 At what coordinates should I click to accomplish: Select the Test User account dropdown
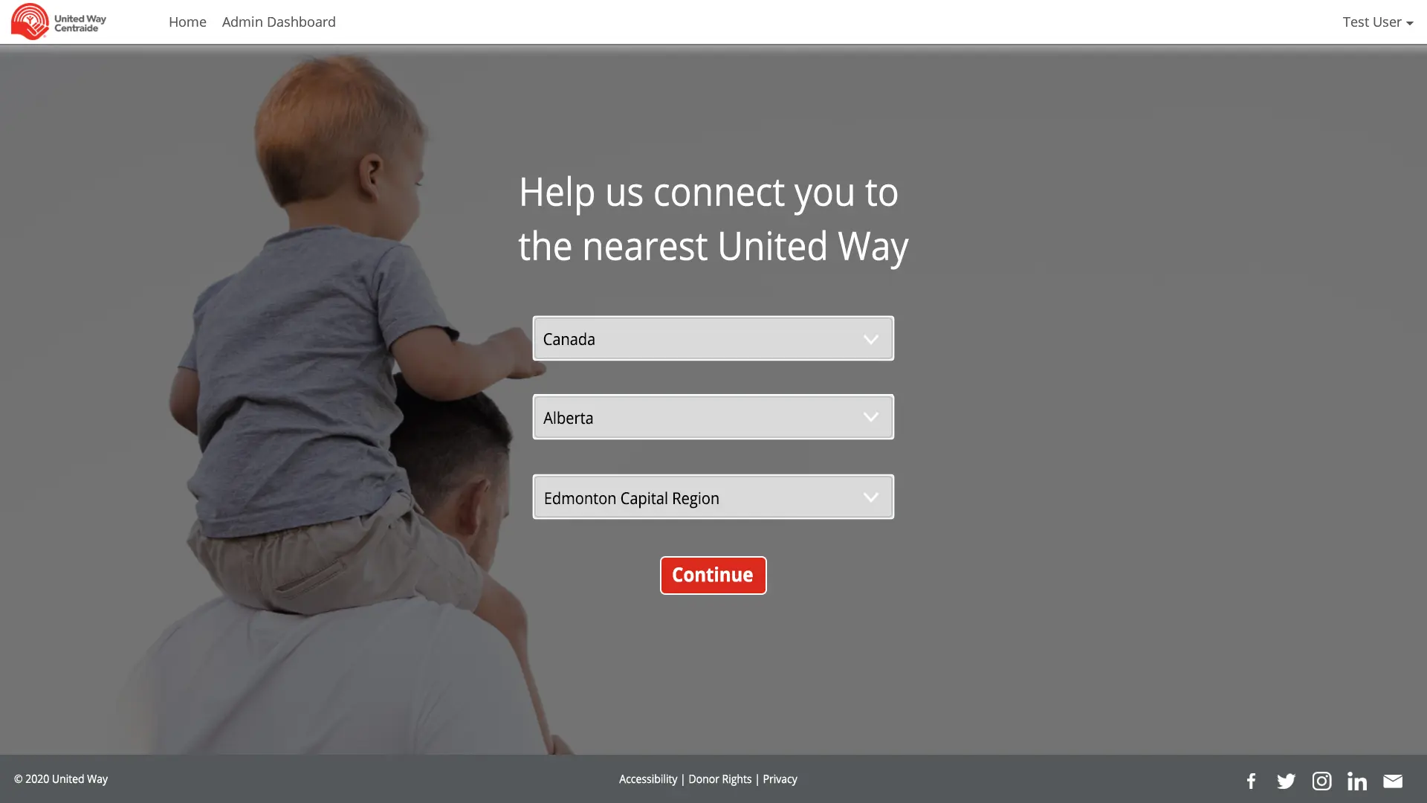click(x=1378, y=22)
